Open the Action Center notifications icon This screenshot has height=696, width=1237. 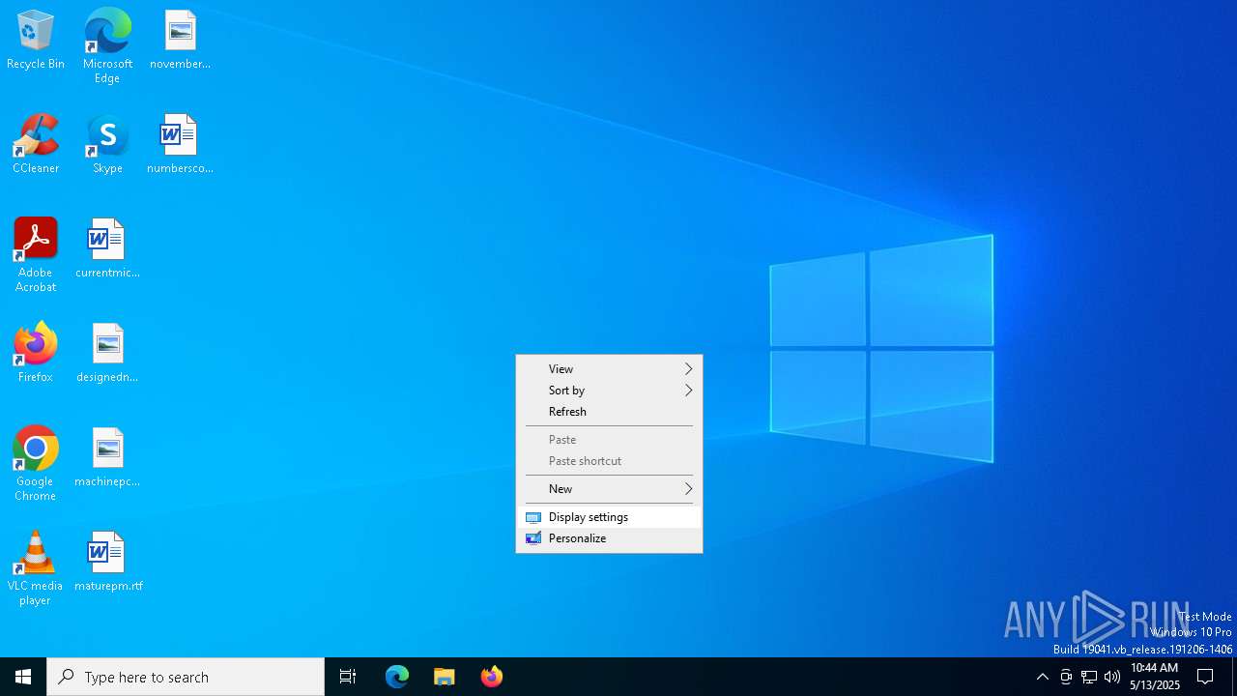[1205, 677]
